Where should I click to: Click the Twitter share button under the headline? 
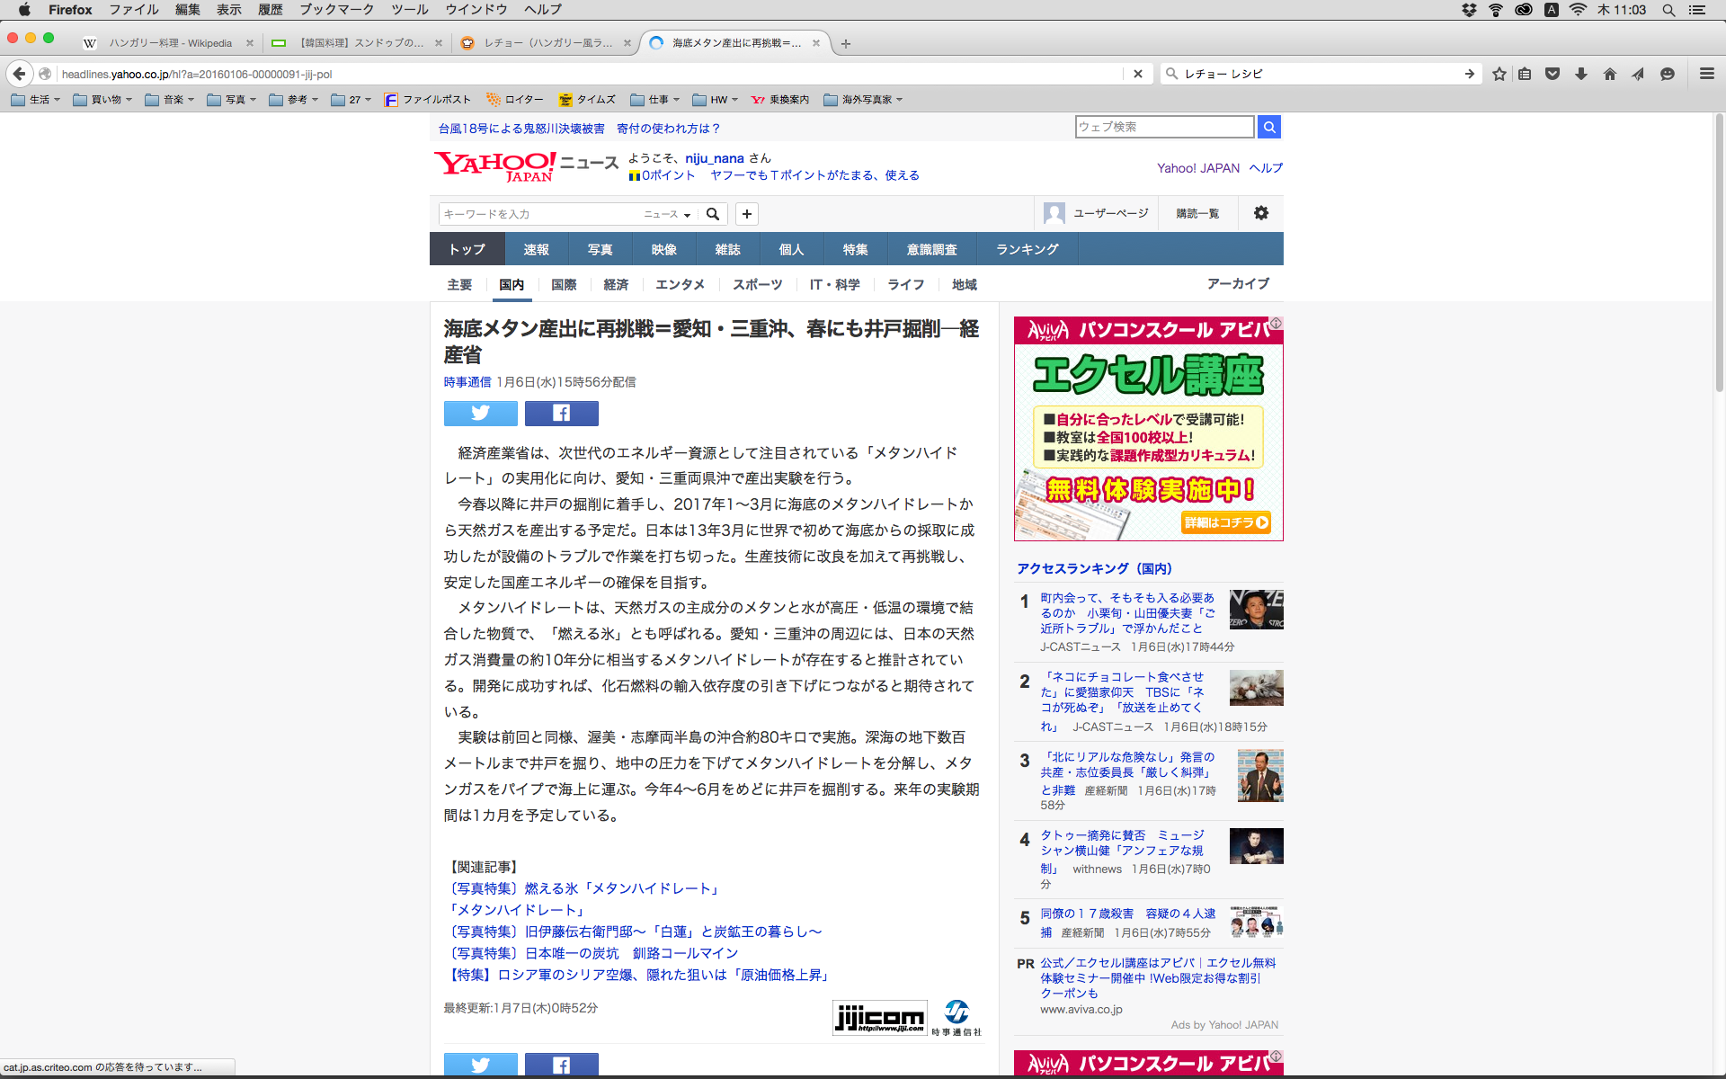point(480,413)
